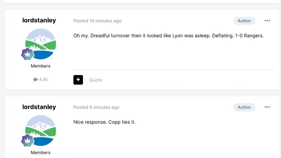Click the Members label under second avatar

(x=40, y=153)
